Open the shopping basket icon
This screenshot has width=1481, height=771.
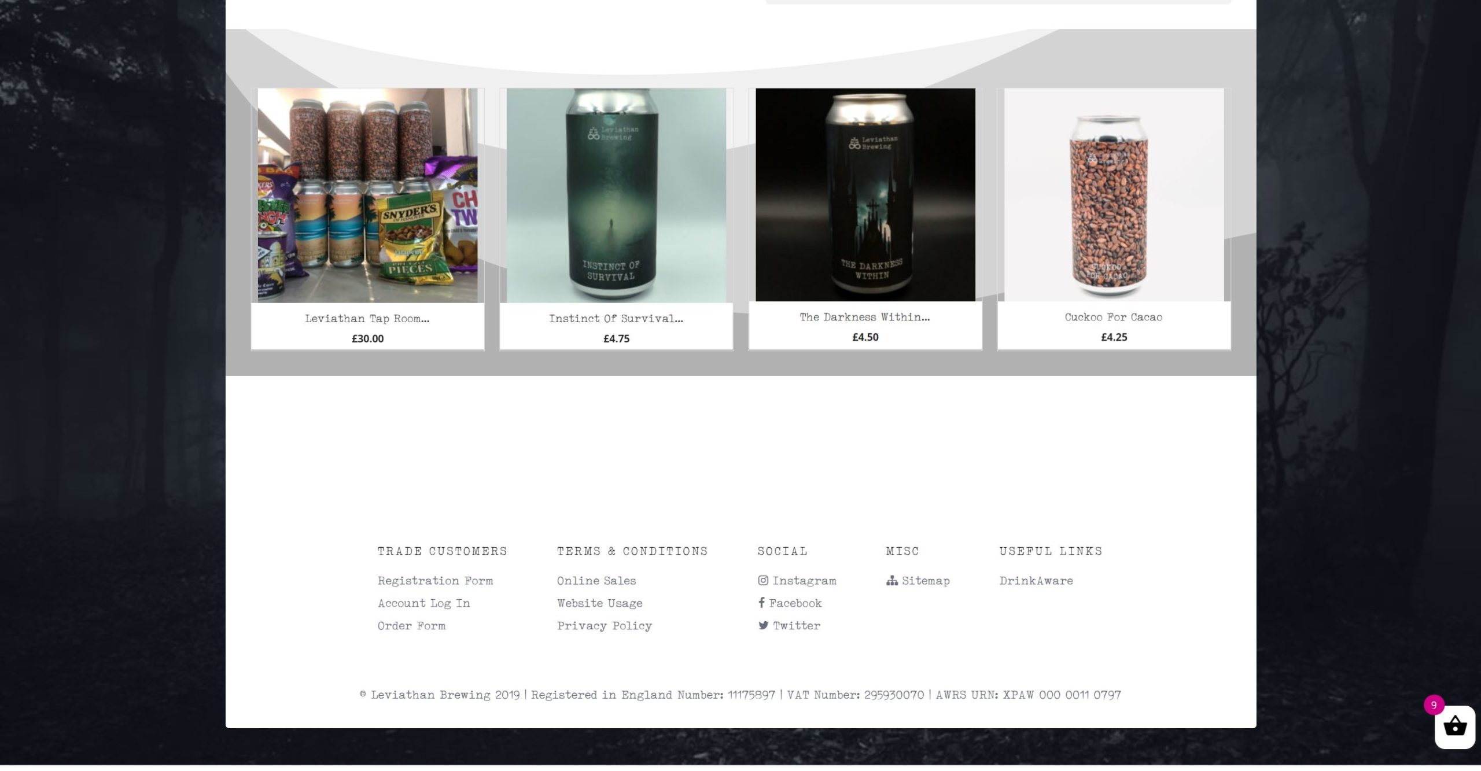pos(1454,726)
